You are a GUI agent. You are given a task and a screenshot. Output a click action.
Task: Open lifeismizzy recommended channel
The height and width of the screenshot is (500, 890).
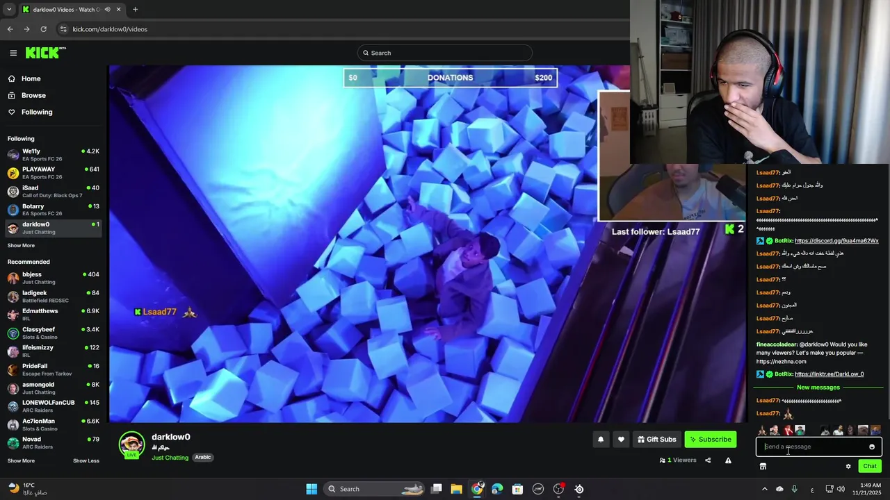(x=54, y=351)
